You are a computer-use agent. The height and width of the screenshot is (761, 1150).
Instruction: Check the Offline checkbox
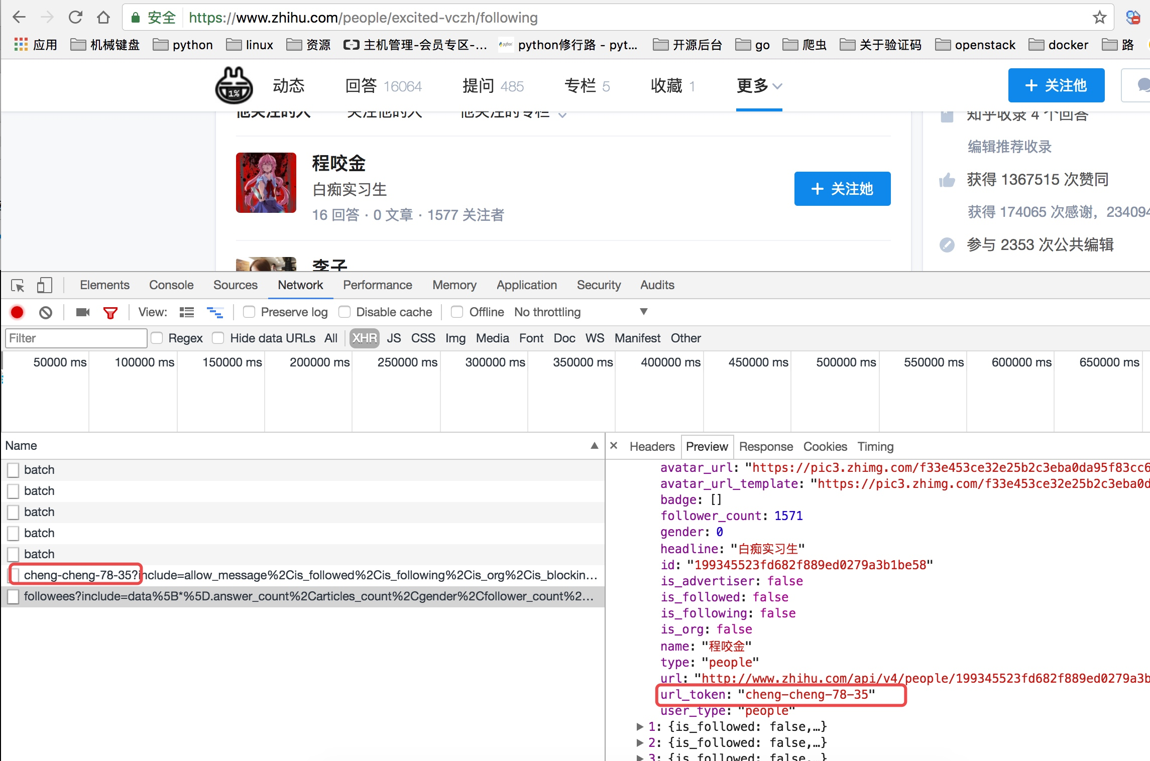coord(456,312)
